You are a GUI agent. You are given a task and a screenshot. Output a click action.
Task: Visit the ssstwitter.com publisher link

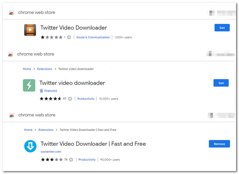[51, 152]
